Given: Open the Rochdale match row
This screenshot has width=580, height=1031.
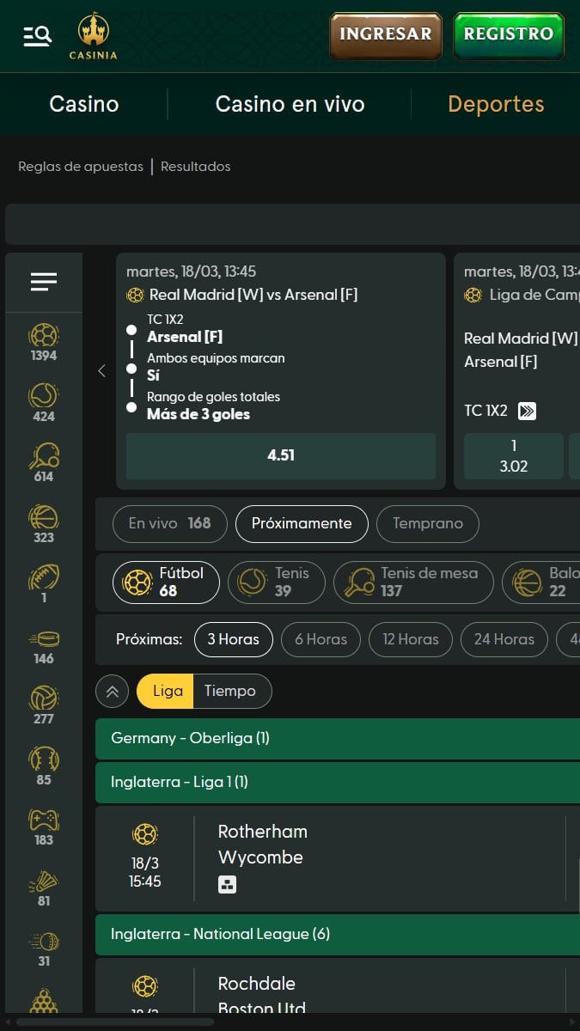Looking at the screenshot, I should coord(338,986).
